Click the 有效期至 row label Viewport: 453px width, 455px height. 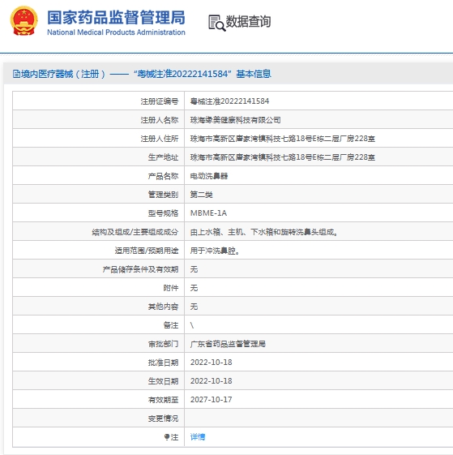click(x=163, y=400)
